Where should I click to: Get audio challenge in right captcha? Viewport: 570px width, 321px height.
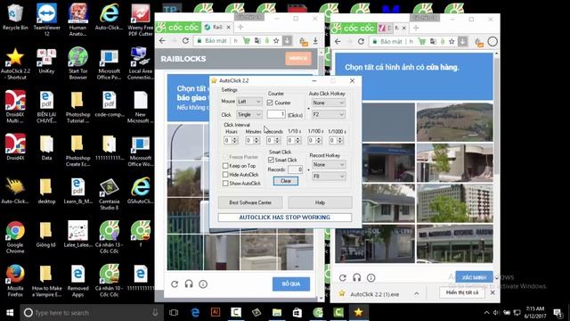coord(356,277)
